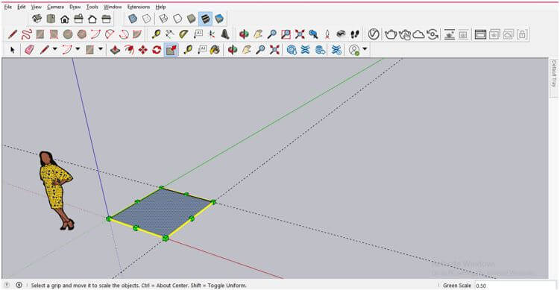Toggle V-Ray lock icon

(522, 34)
